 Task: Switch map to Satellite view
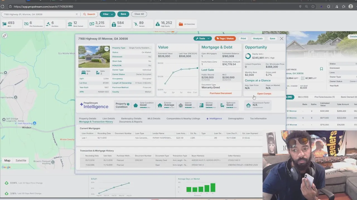tap(21, 160)
